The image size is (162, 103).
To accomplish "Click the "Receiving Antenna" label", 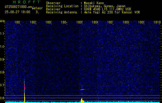I will [x=61, y=12].
